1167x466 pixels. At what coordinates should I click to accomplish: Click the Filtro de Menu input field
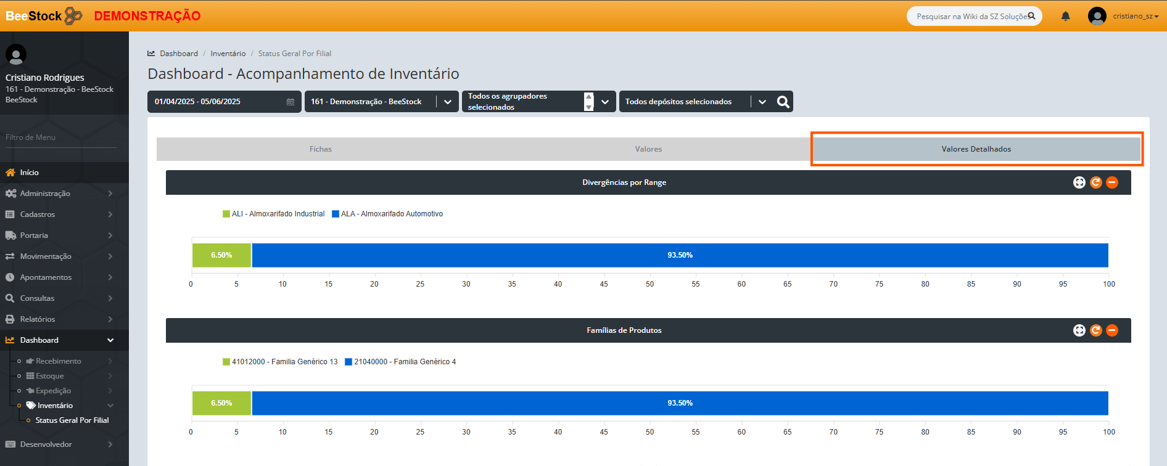pos(60,137)
